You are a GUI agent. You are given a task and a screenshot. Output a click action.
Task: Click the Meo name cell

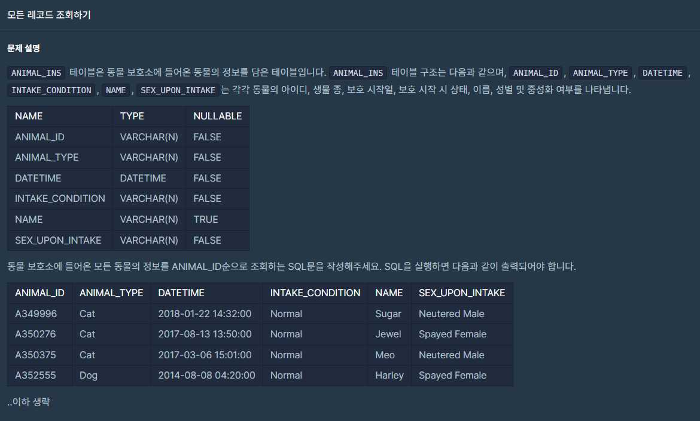(x=385, y=355)
